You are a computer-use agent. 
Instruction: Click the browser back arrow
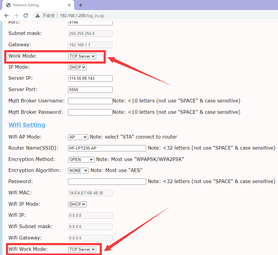pos(7,16)
